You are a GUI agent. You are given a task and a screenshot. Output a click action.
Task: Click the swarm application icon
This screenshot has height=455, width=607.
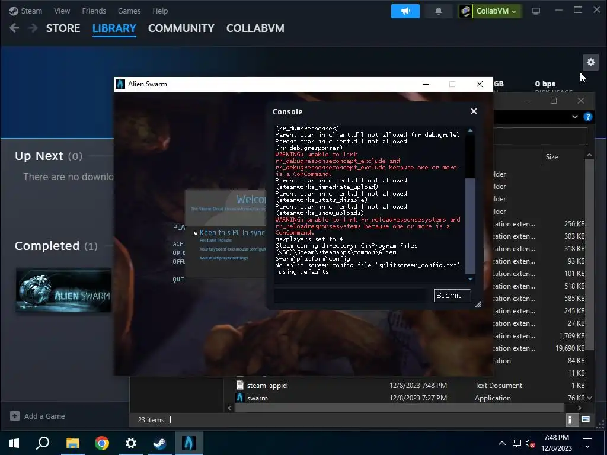(x=240, y=398)
